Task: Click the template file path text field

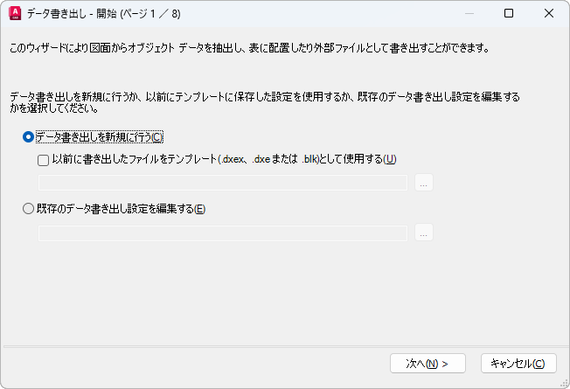Action: tap(223, 183)
